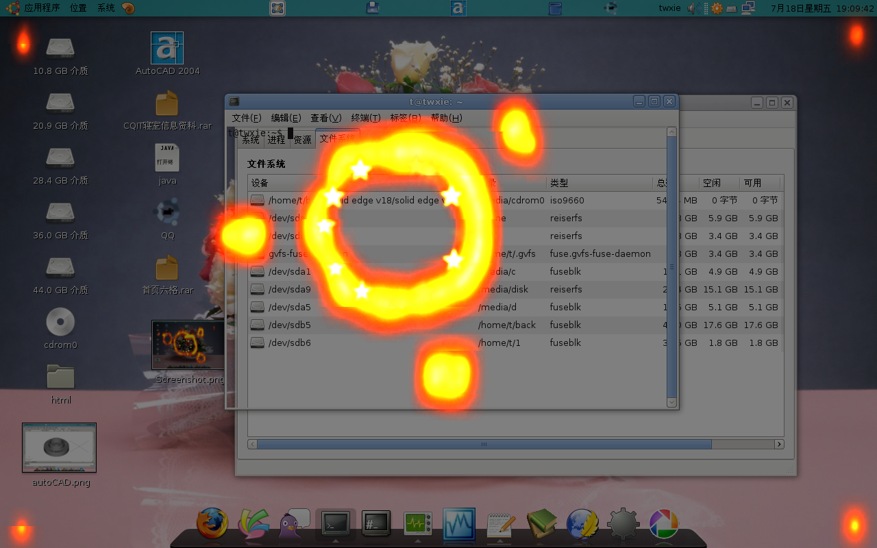Open the root terminal dock icon
This screenshot has height=548, width=877.
click(x=376, y=524)
